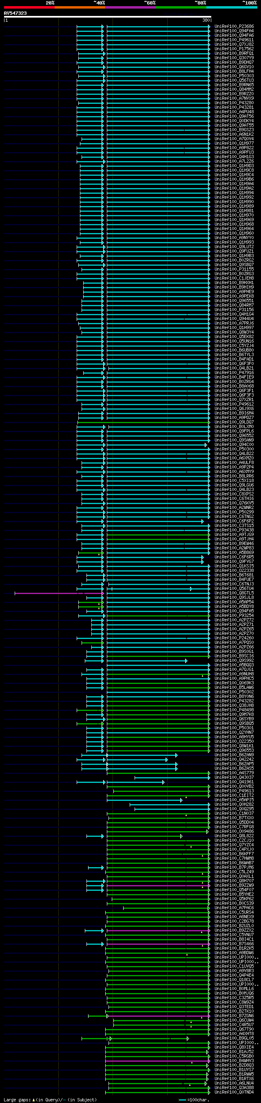Open hit UniRef100_Q94FA4
Image resolution: width=261 pixels, height=1103 pixels.
[x=234, y=31]
